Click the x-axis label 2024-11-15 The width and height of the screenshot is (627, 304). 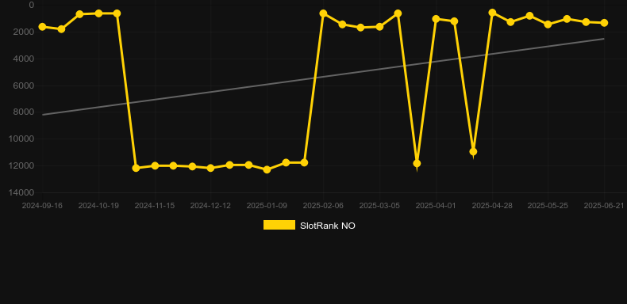click(x=155, y=206)
